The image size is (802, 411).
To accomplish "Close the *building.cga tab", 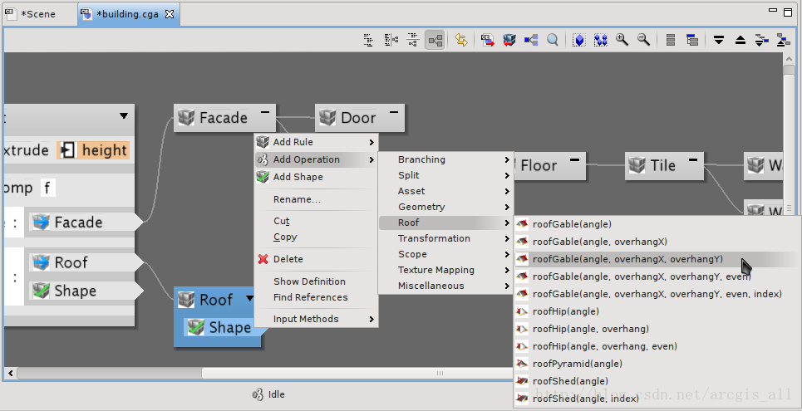I will pos(170,14).
